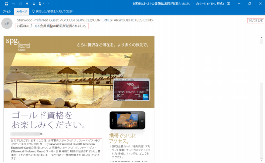Open touch/mouse mode dropdown arrow
This screenshot has width=265, height=163.
tap(44, 4)
